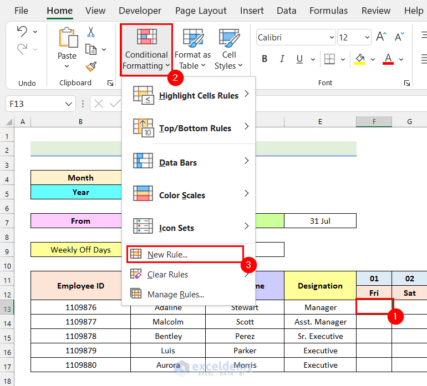427x386 pixels.
Task: Click the Undo arrow icon
Action: (22, 31)
